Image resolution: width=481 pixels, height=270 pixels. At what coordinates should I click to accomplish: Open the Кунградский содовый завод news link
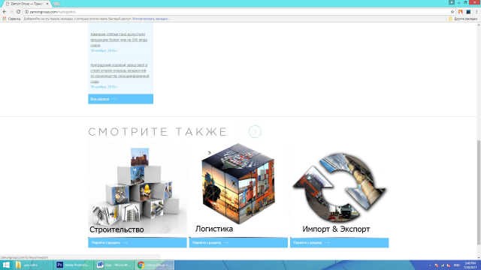tap(119, 73)
